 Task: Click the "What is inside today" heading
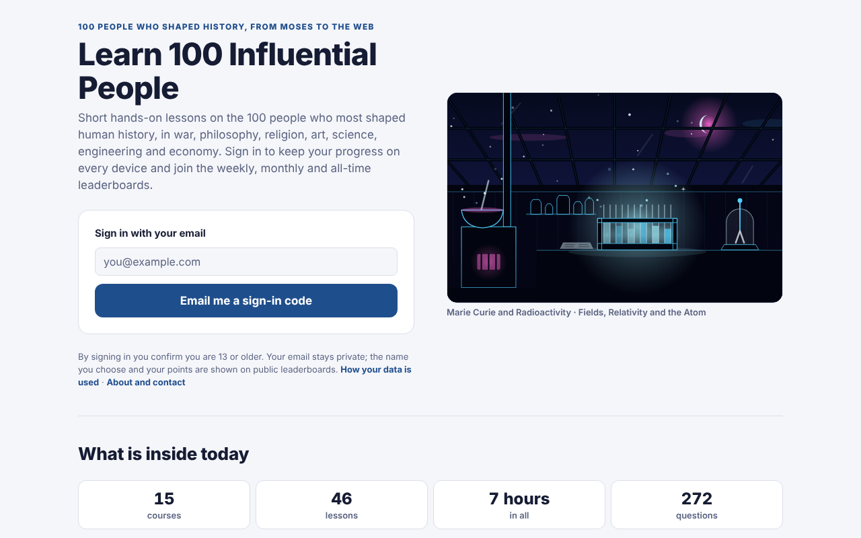pyautogui.click(x=163, y=454)
